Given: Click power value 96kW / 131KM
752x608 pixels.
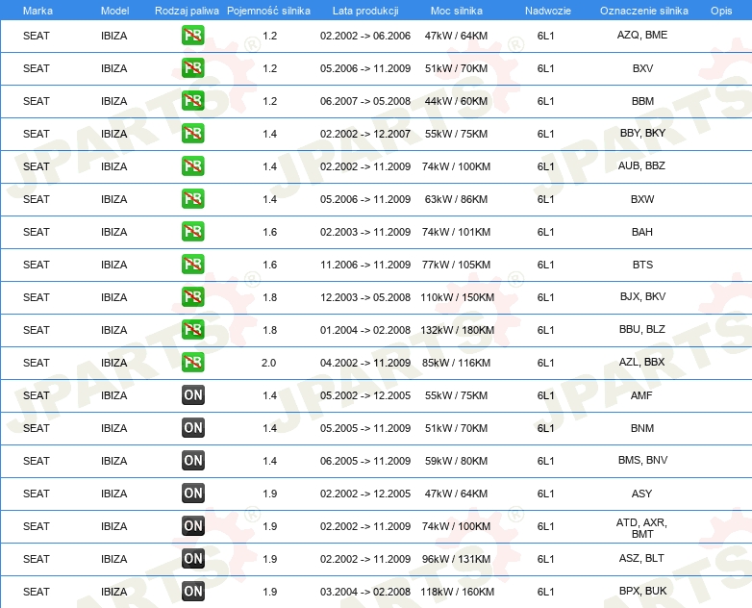Looking at the screenshot, I should coord(456,559).
